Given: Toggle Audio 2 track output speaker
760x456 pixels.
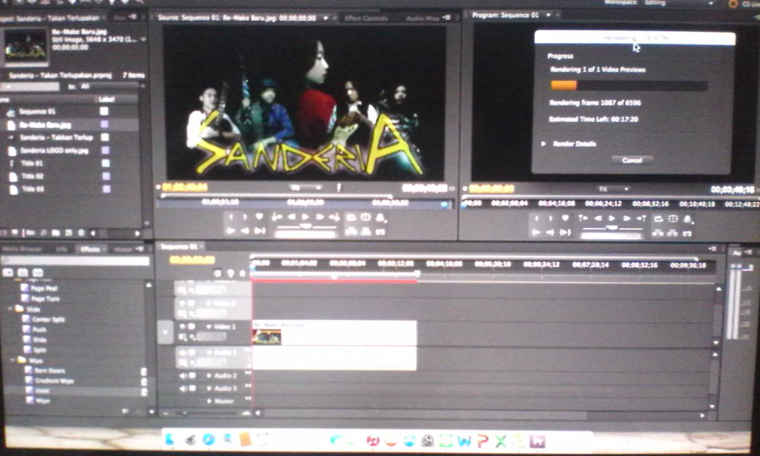Looking at the screenshot, I should 184,376.
